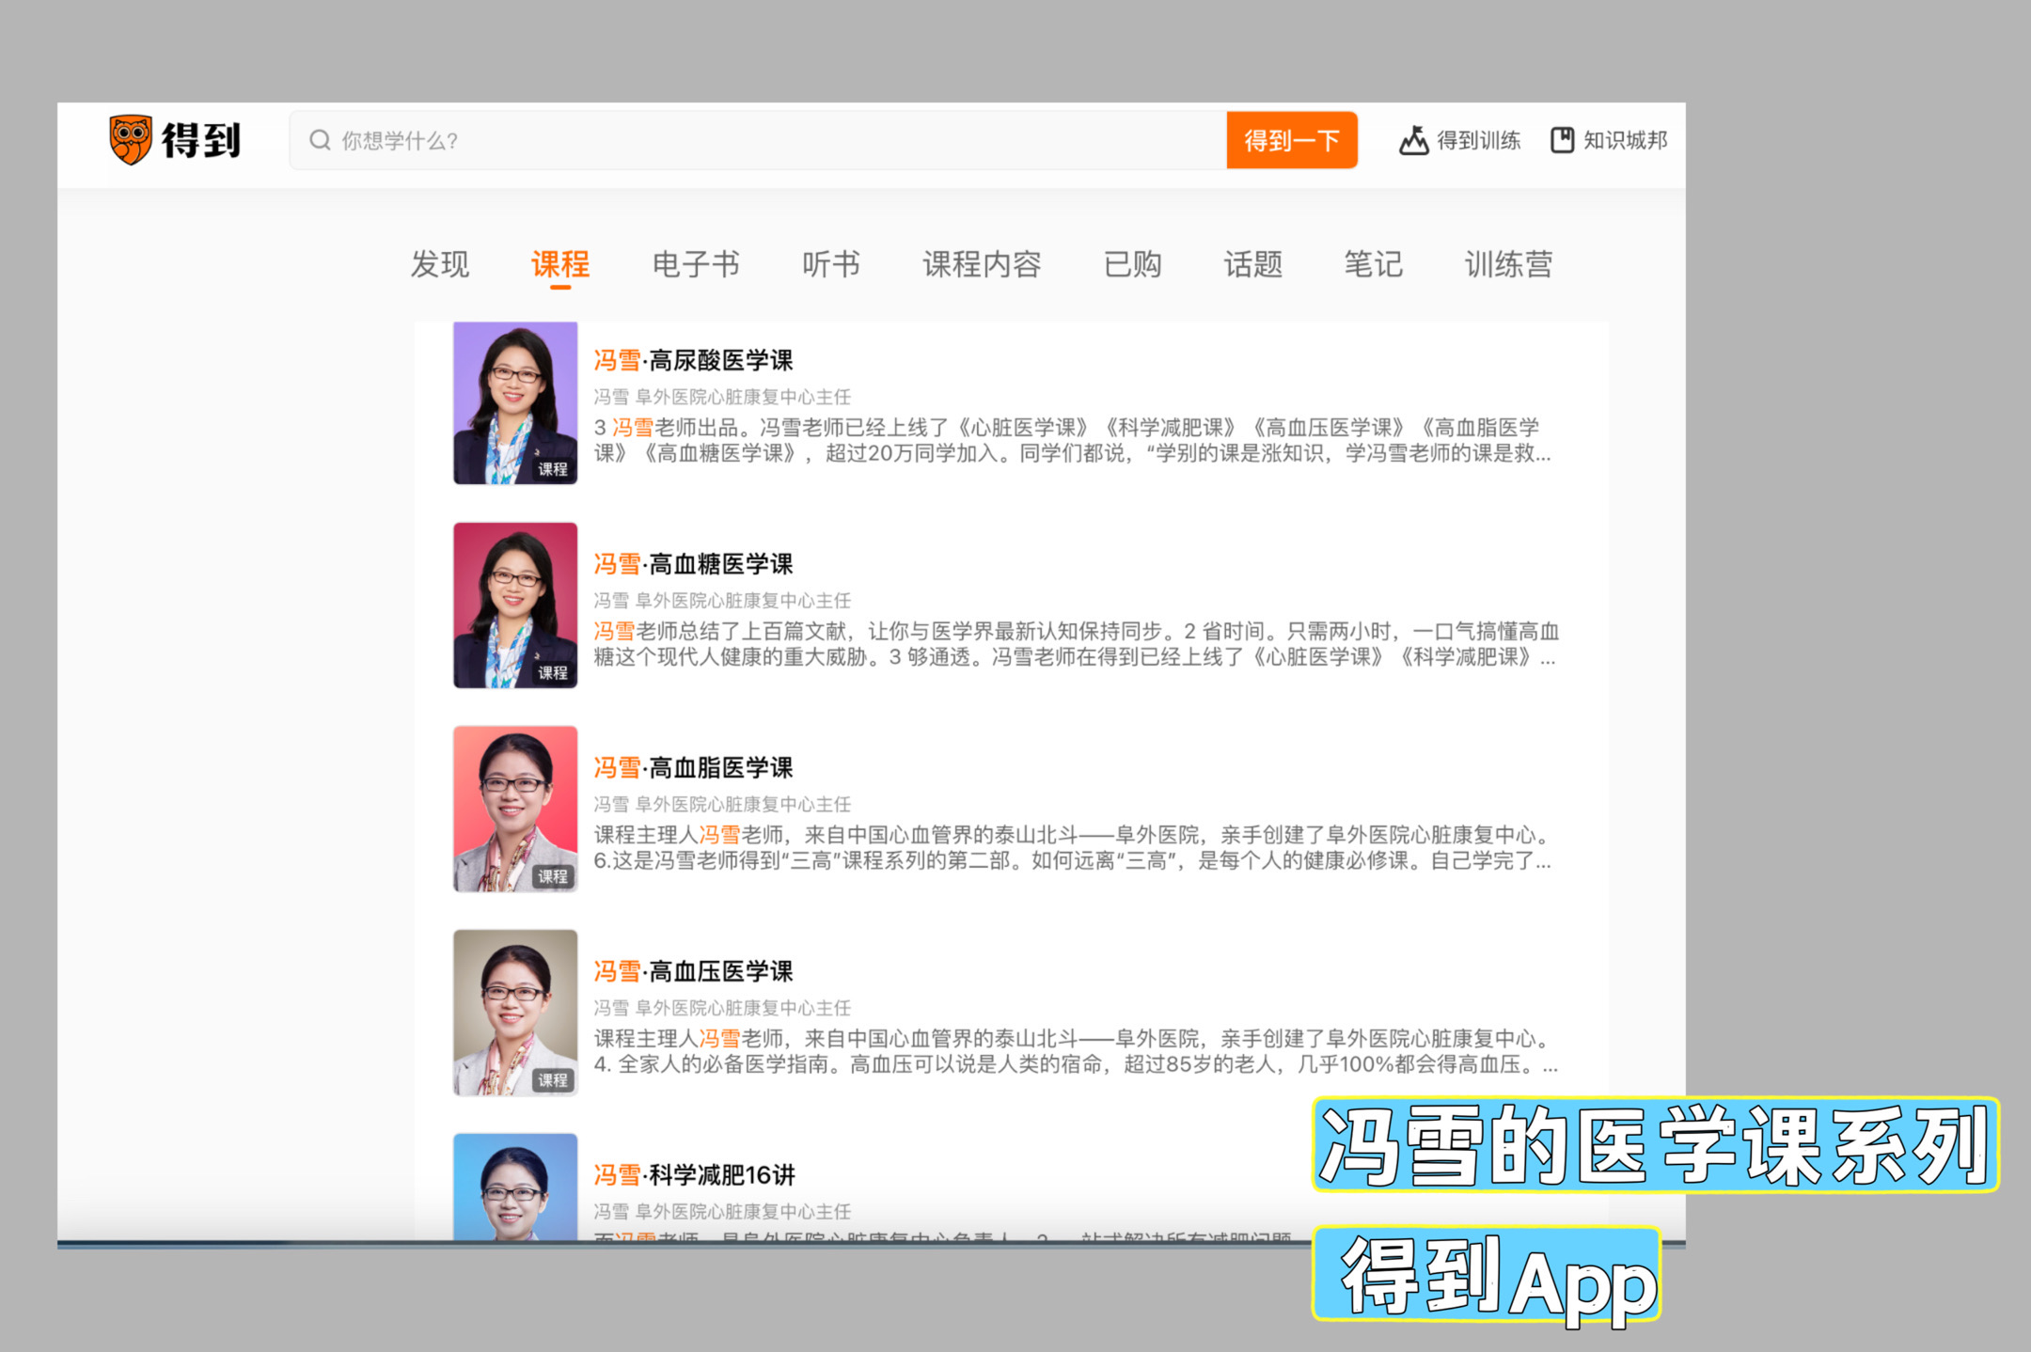Click description mentioning '全家人的必备医学指南'

pyautogui.click(x=1075, y=1051)
